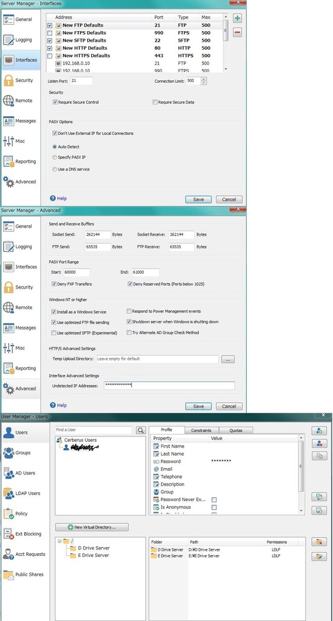Select the Specify PASV IP radio button

click(55, 157)
